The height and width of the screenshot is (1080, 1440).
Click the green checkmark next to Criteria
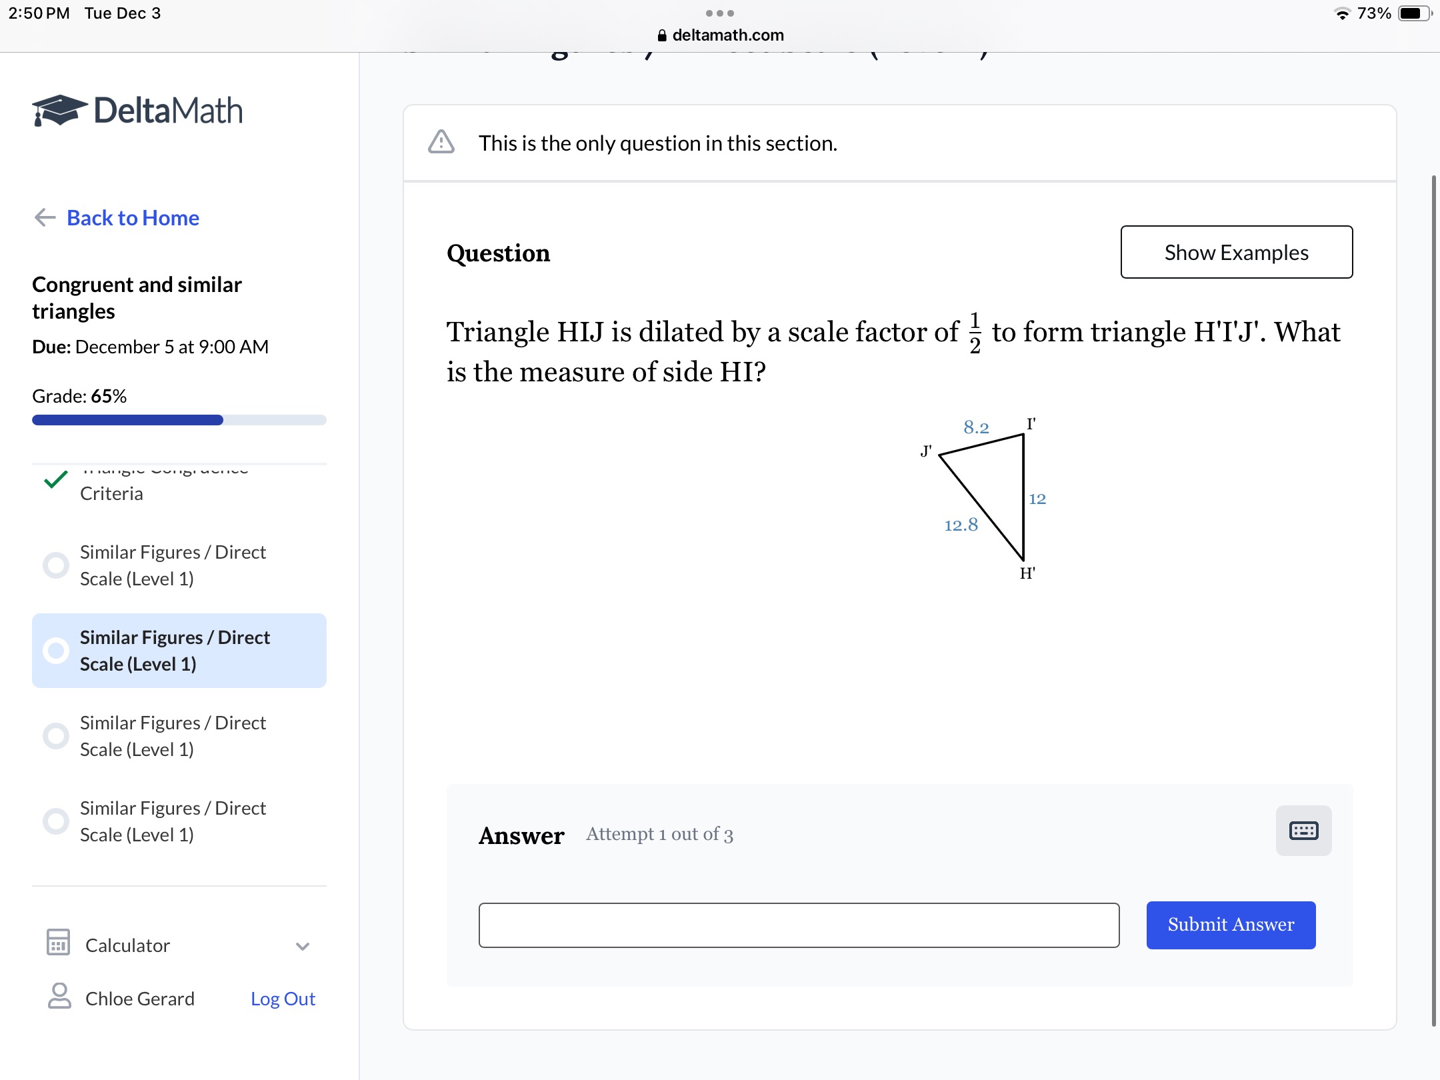[56, 479]
